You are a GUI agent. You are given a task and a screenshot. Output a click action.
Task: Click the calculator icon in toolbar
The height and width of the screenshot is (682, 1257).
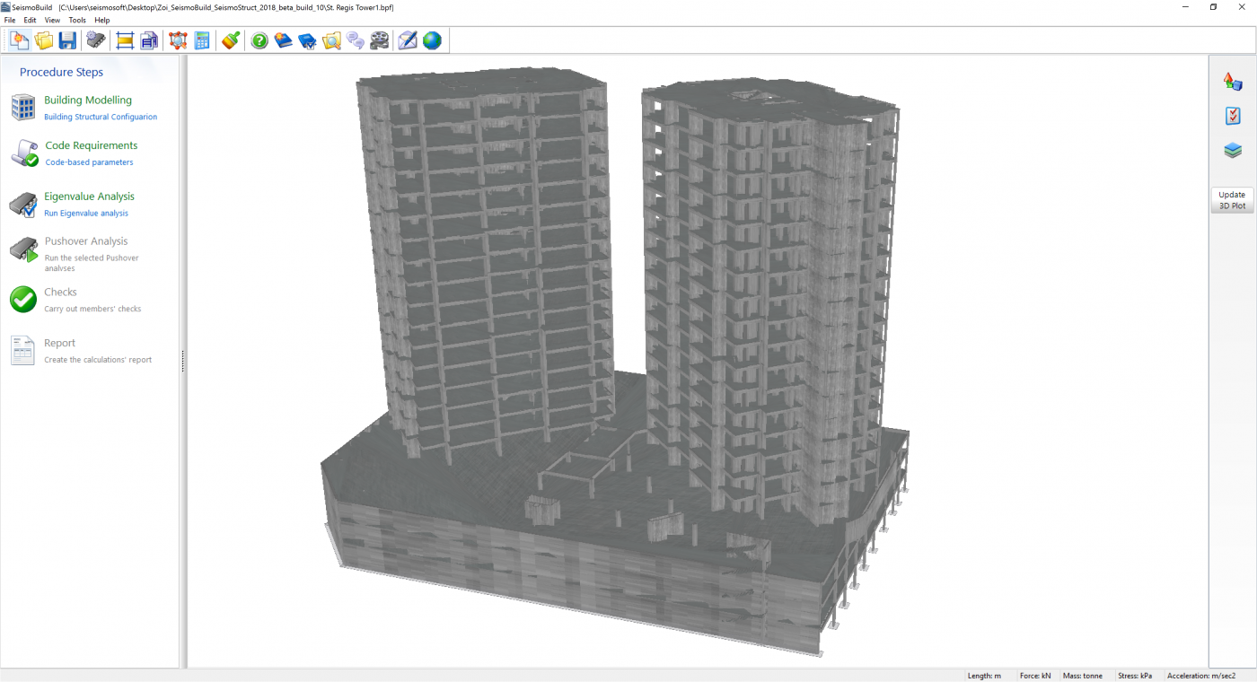pos(202,40)
